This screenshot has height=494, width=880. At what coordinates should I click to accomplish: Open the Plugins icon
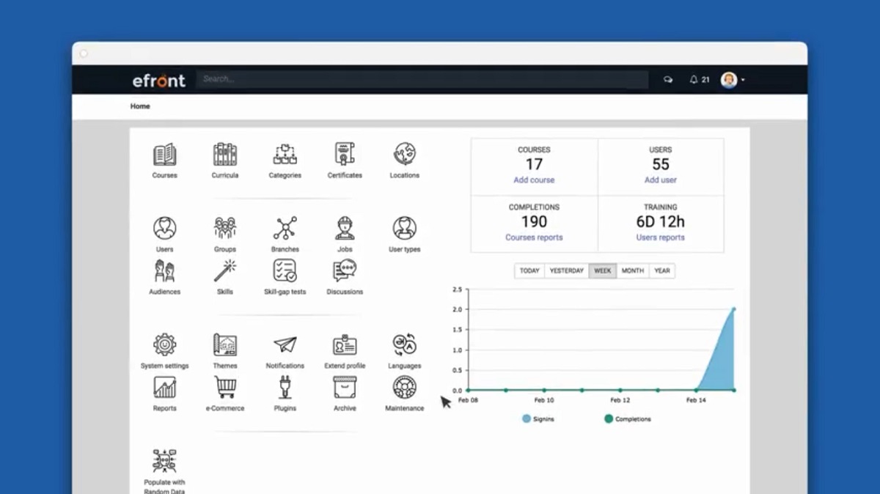point(285,387)
